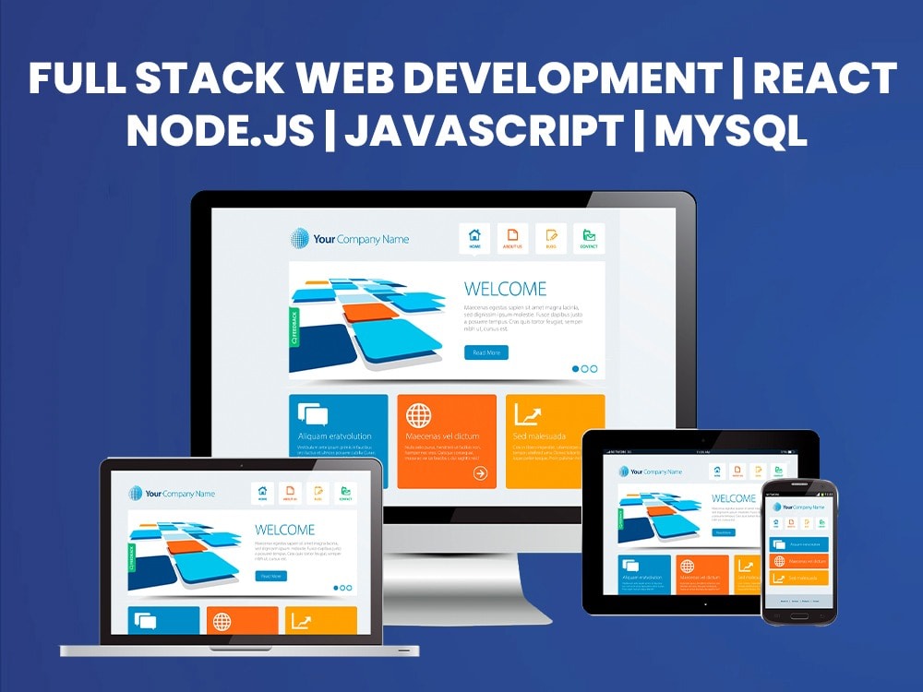923x692 pixels.
Task: Tap the blue 'Aliquam eratvolution' row on phone
Action: pyautogui.click(x=798, y=544)
